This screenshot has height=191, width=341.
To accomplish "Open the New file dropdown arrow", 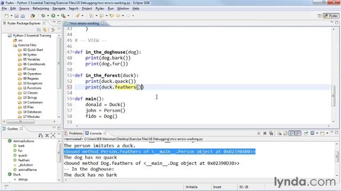I will pyautogui.click(x=11, y=16).
